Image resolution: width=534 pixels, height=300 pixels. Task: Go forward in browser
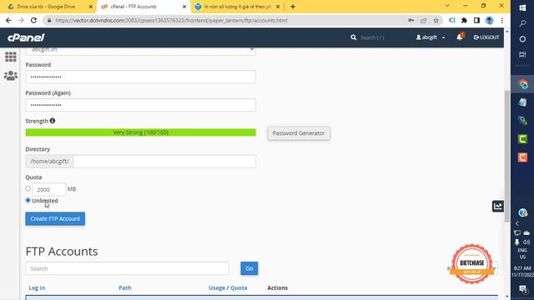21,20
